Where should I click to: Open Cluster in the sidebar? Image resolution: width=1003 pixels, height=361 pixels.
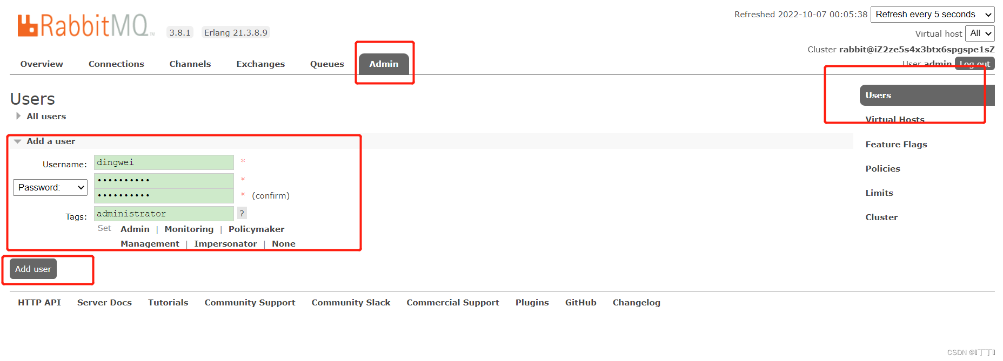(881, 217)
